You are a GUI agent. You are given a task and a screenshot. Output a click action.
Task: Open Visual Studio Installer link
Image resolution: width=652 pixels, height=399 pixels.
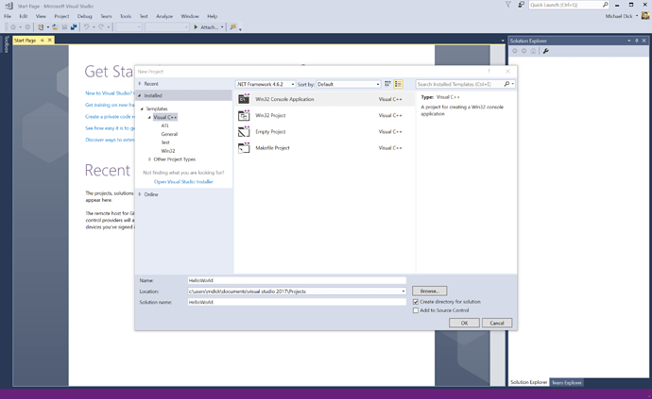coord(183,182)
